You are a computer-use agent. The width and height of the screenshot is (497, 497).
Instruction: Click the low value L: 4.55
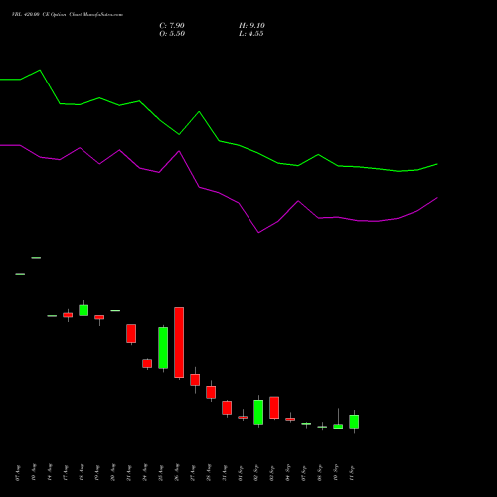tap(251, 34)
